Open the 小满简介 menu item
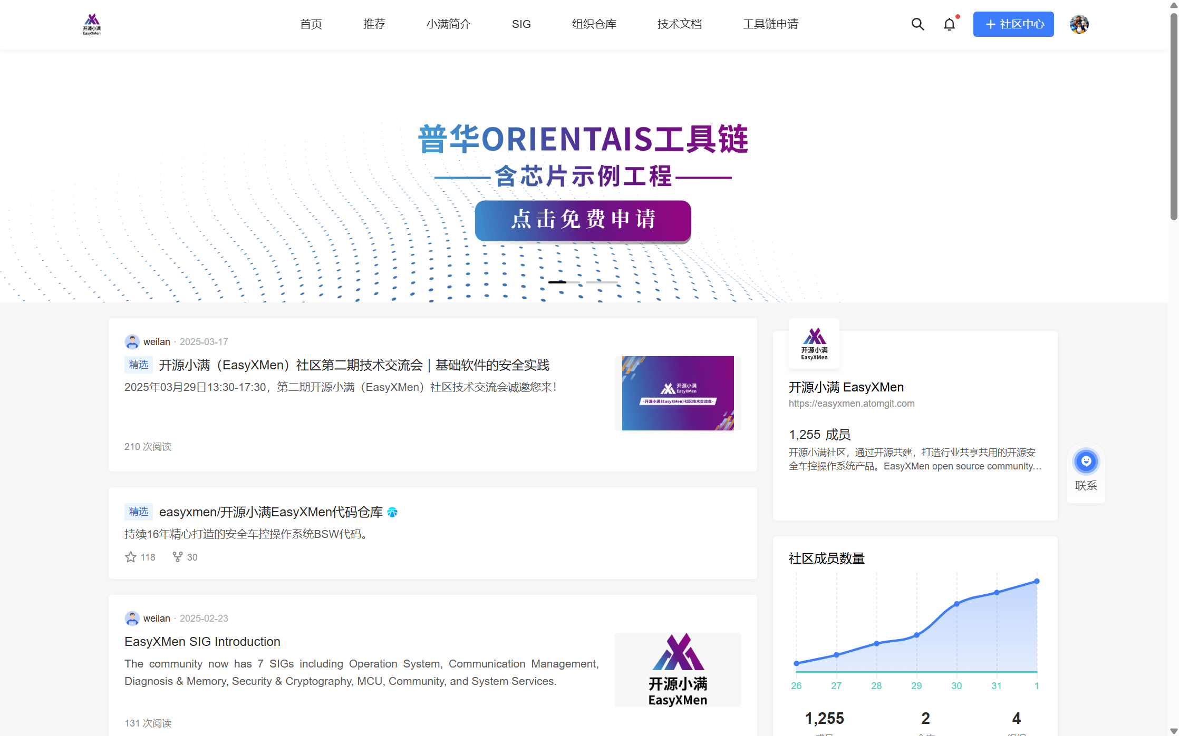 pyautogui.click(x=449, y=24)
